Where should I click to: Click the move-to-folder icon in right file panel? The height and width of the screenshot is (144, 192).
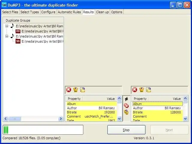(148, 90)
